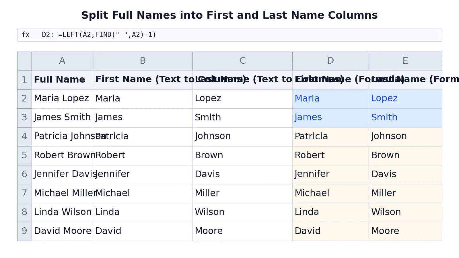Image resolution: width=459 pixels, height=258 pixels.
Task: Select cell C5 containing 'Brown'
Action: 242,156
